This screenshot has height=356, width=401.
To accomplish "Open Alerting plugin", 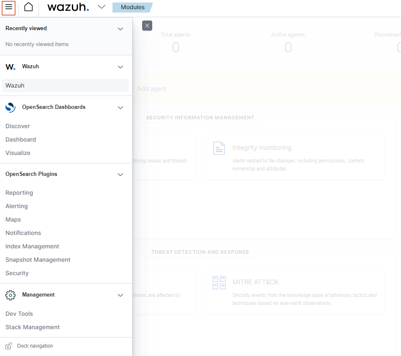I will click(17, 206).
